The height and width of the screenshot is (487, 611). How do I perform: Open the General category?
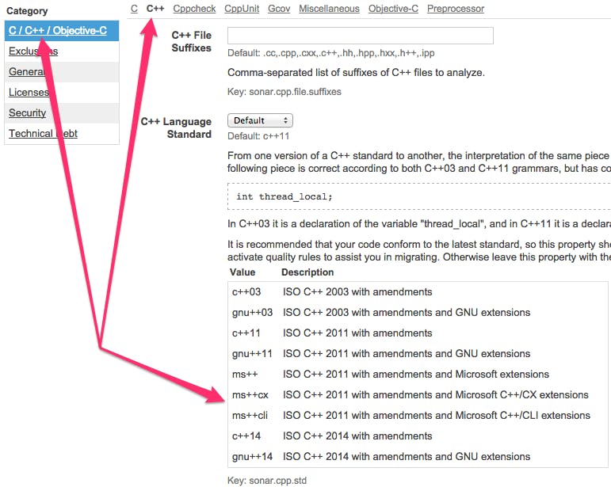(x=26, y=71)
